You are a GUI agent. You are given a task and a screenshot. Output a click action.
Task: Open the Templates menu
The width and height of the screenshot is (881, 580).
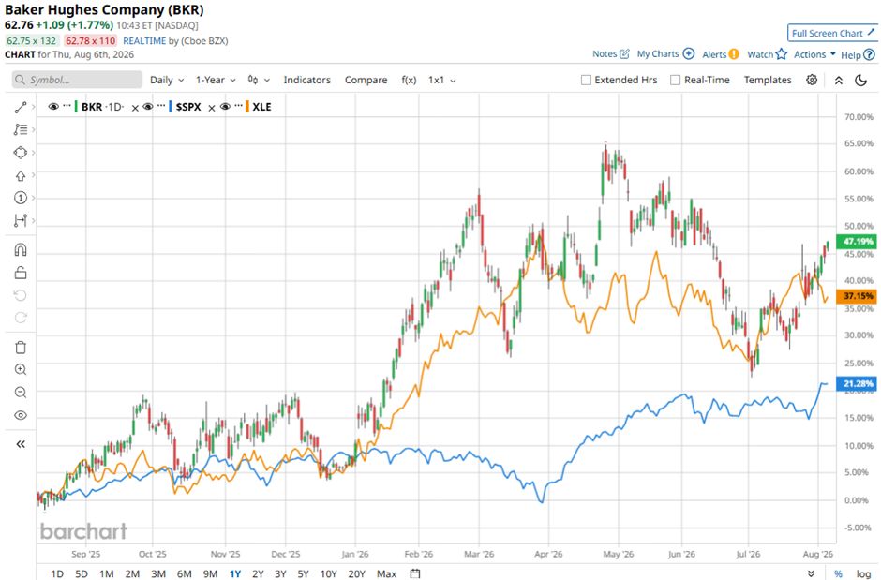point(768,81)
